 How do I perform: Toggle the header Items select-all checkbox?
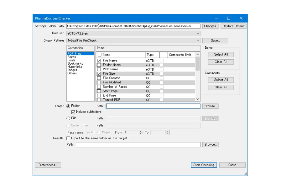click(x=99, y=55)
